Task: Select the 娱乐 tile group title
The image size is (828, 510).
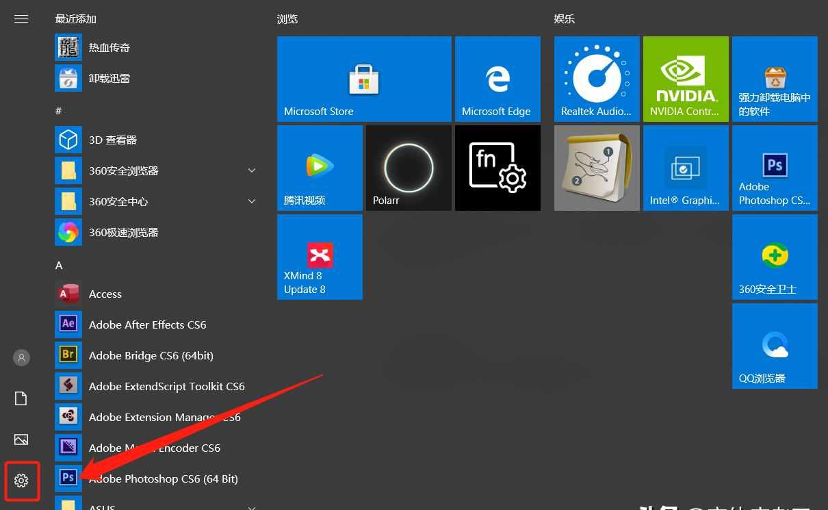Action: [x=565, y=19]
